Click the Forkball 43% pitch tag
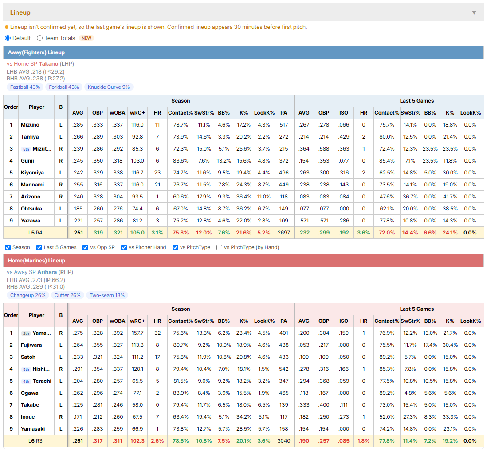Screen dimensions: 487x452 tap(64, 87)
